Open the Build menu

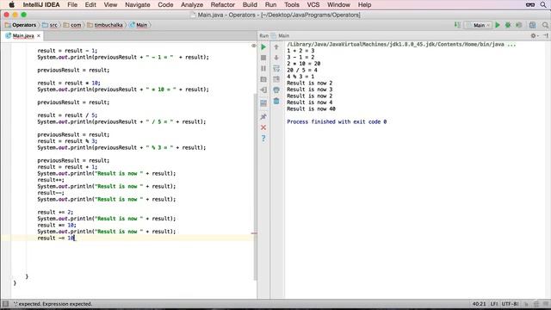click(250, 5)
